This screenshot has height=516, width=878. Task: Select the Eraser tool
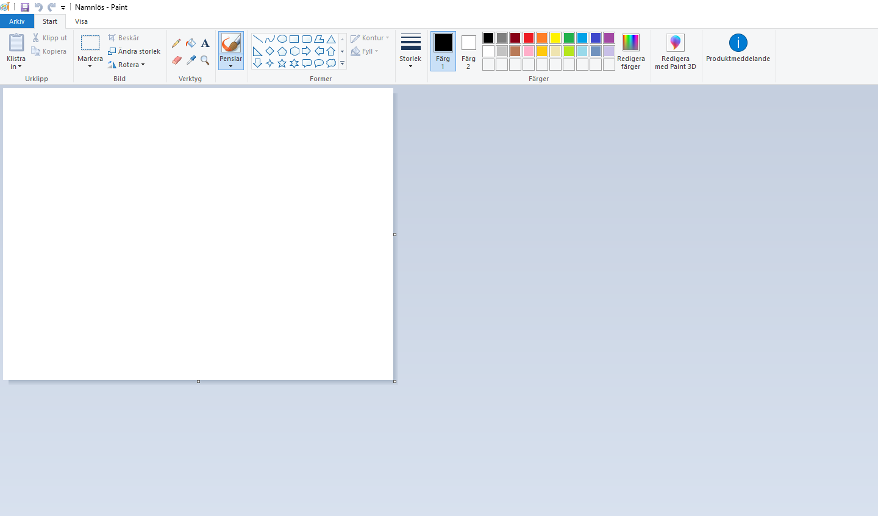(177, 60)
